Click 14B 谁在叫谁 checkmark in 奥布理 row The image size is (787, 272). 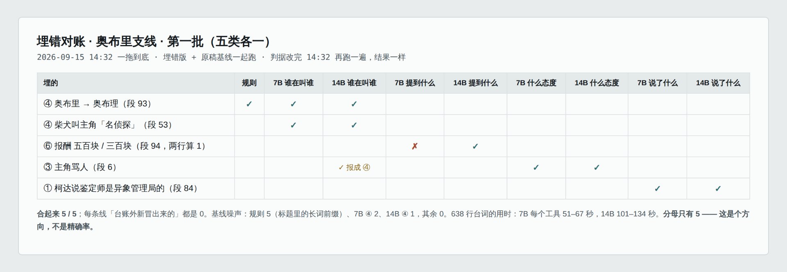354,104
